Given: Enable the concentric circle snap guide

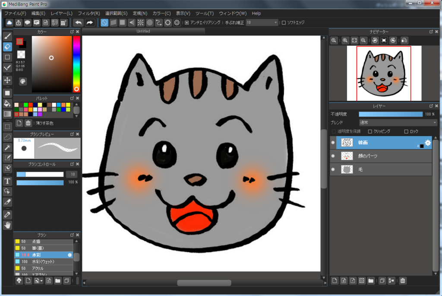Looking at the screenshot, I should tap(150, 22).
